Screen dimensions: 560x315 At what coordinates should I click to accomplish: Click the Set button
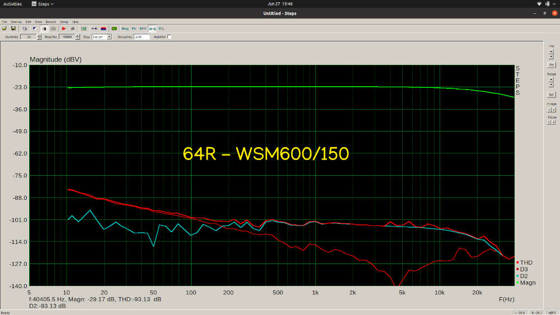click(551, 95)
